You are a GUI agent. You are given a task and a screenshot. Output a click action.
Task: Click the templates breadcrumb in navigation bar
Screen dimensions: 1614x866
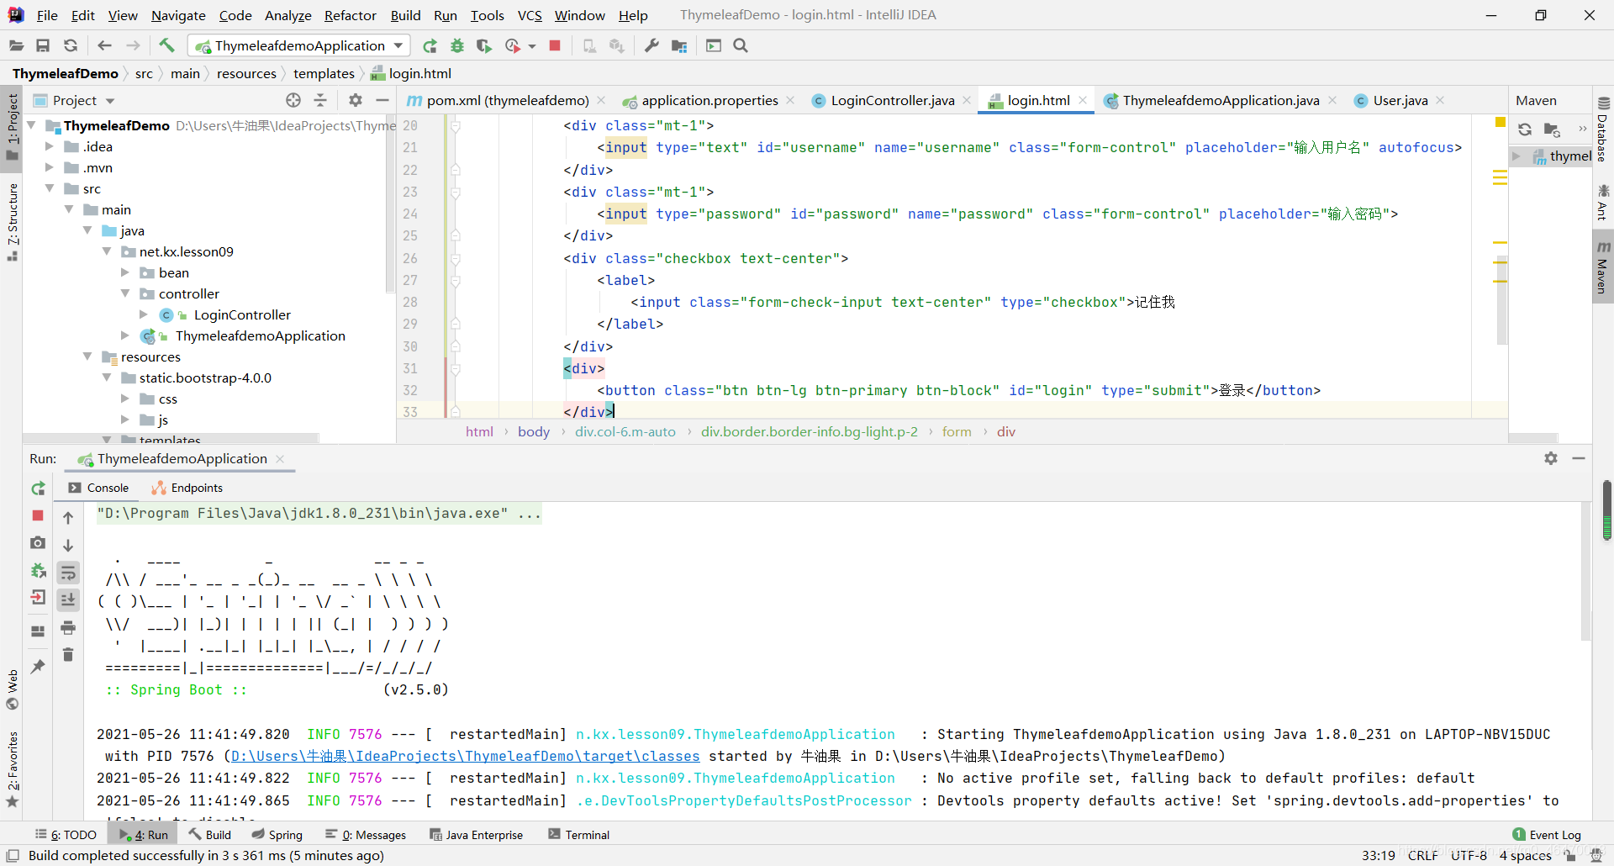(x=324, y=74)
